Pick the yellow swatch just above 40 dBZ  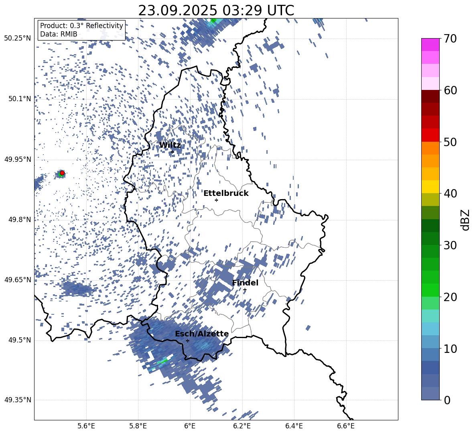[430, 187]
